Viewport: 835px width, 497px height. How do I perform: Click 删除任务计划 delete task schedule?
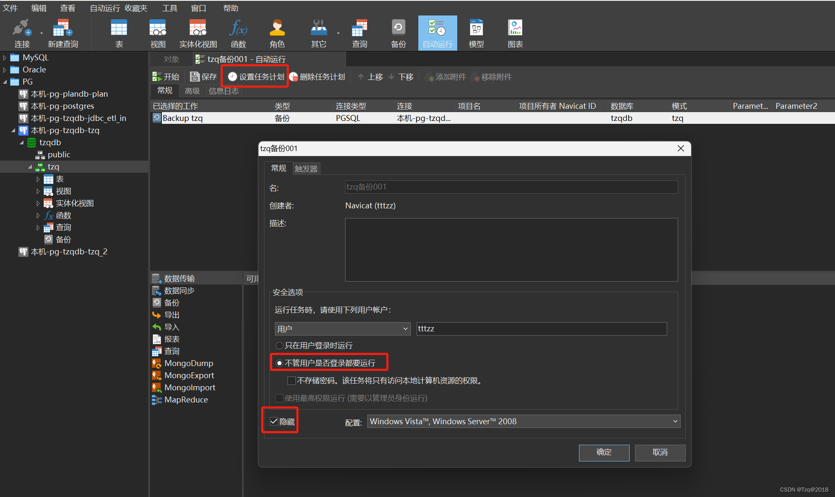click(x=318, y=77)
